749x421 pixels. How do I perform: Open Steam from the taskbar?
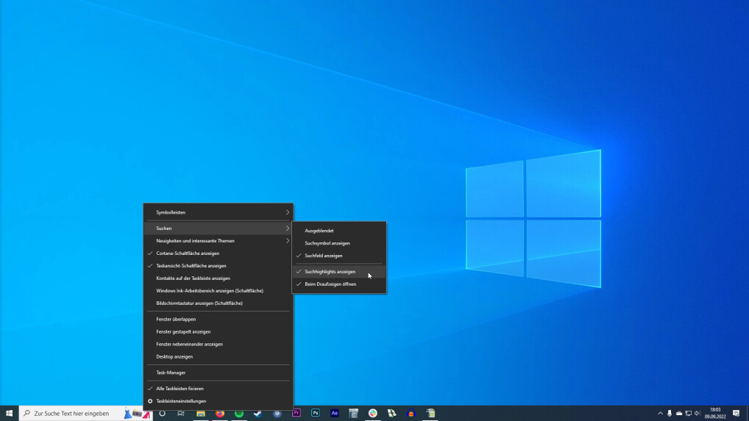258,414
